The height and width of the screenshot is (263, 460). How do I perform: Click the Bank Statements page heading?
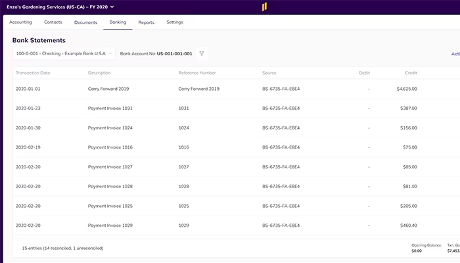tap(39, 40)
